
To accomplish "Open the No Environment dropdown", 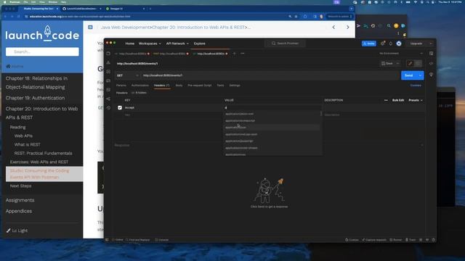I will [x=401, y=54].
